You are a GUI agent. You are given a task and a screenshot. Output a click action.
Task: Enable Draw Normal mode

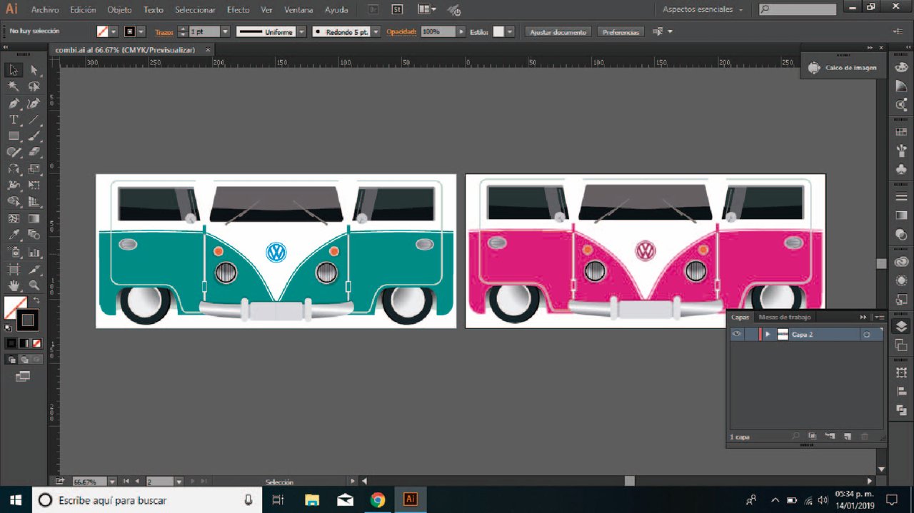click(11, 360)
